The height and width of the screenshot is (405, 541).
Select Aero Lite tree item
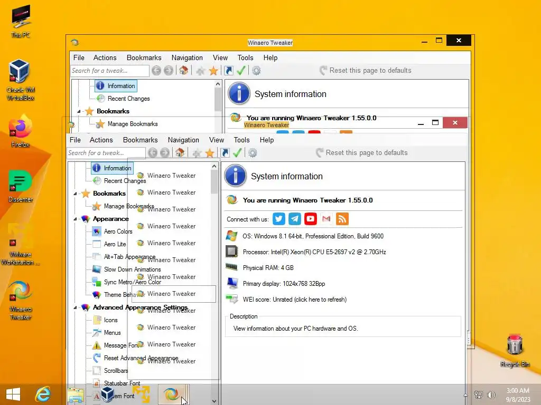pos(110,244)
